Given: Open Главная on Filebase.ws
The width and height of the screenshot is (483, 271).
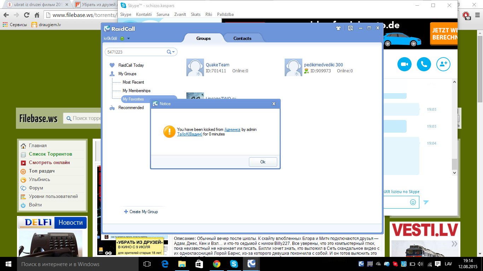Looking at the screenshot, I should click(38, 145).
